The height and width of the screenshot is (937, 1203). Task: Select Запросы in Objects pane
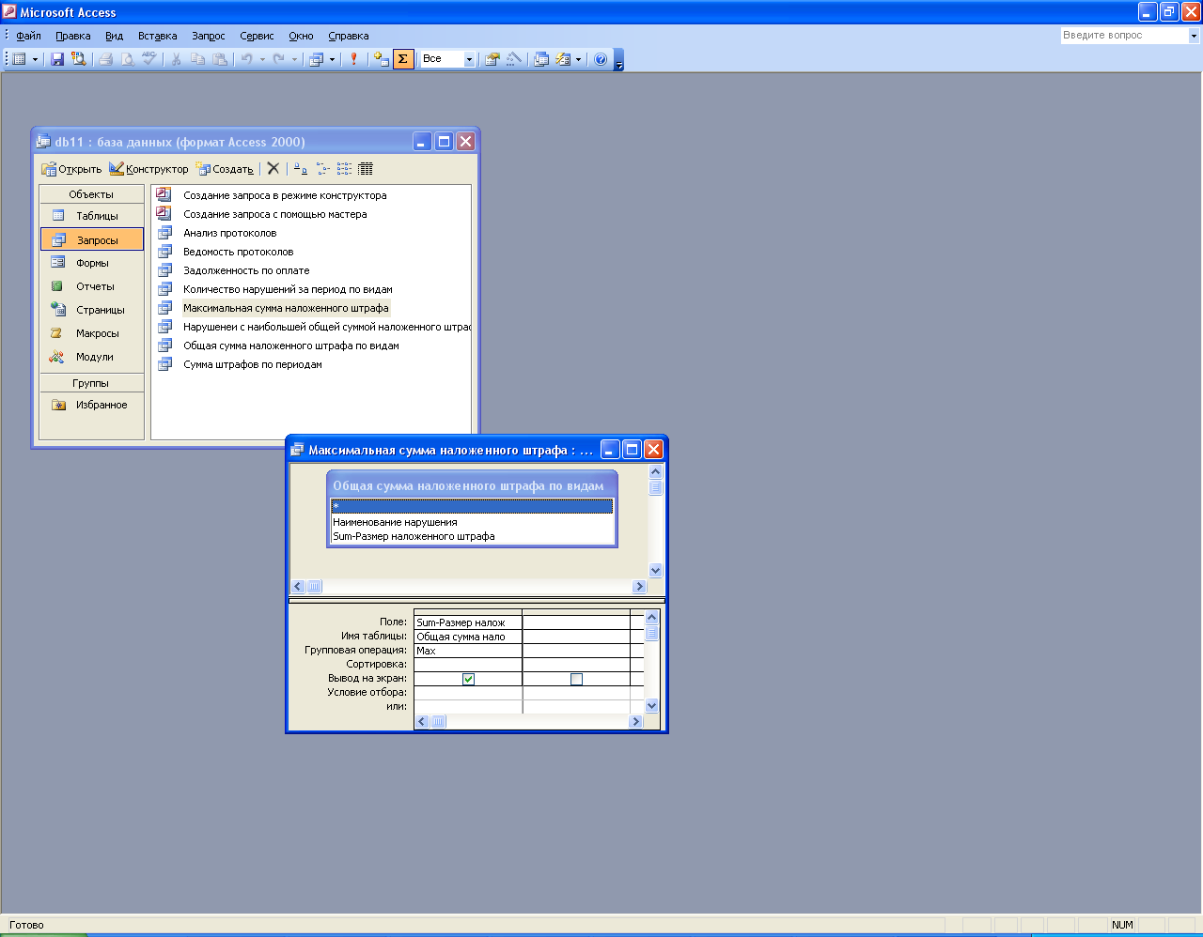point(92,239)
